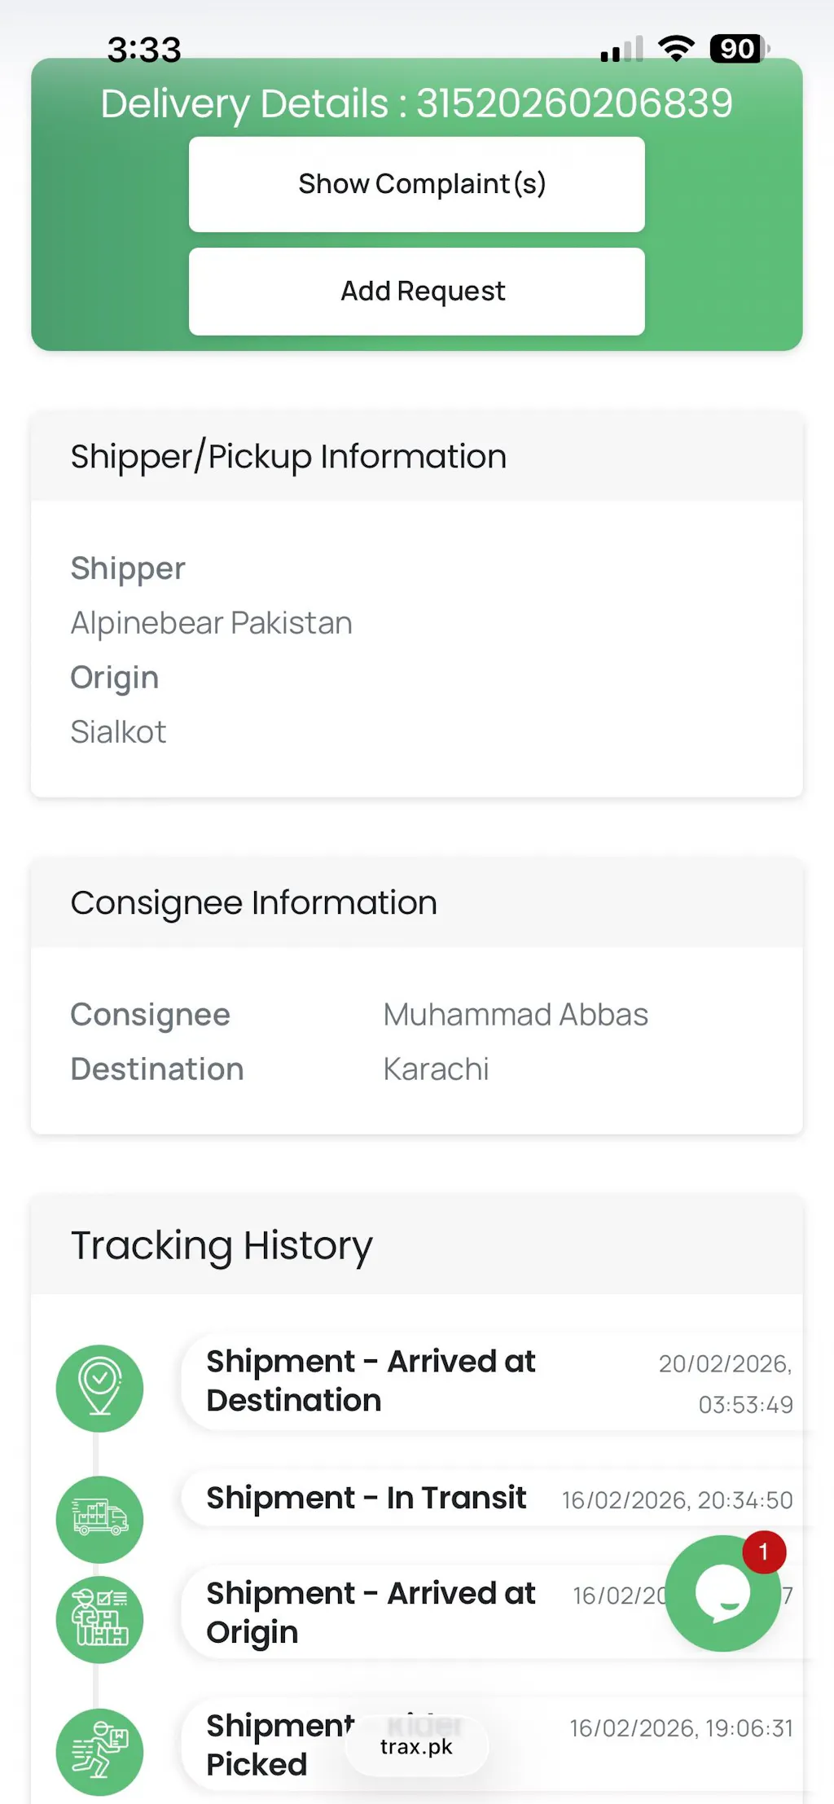
Task: Click the Arrived at Destination pin icon
Action: pyautogui.click(x=99, y=1388)
